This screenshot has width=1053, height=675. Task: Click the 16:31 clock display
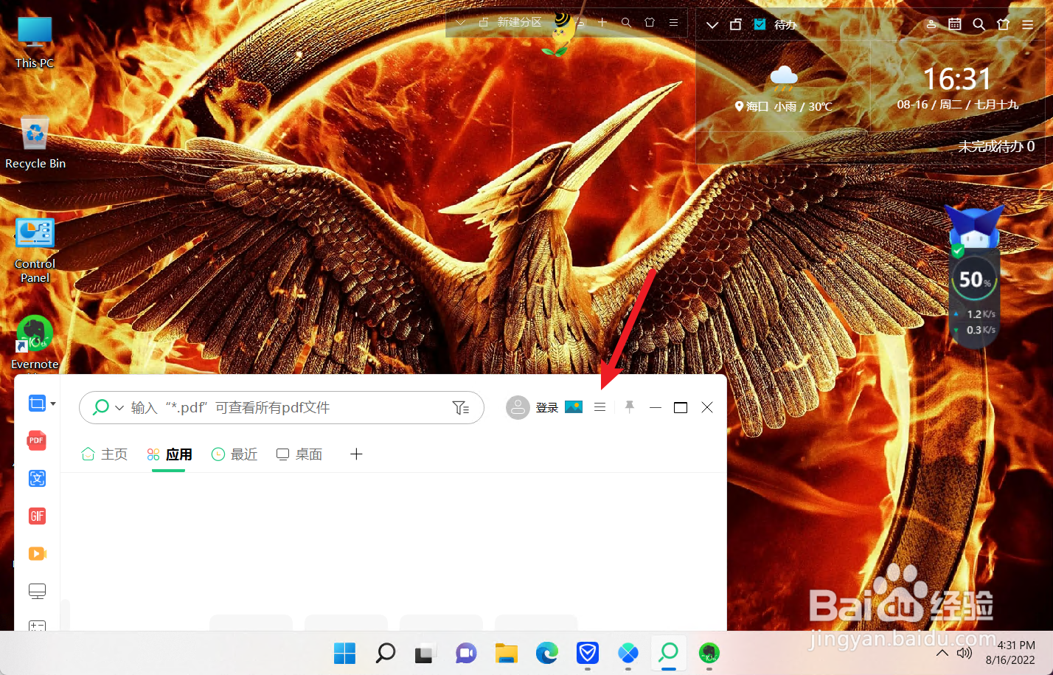coord(957,78)
